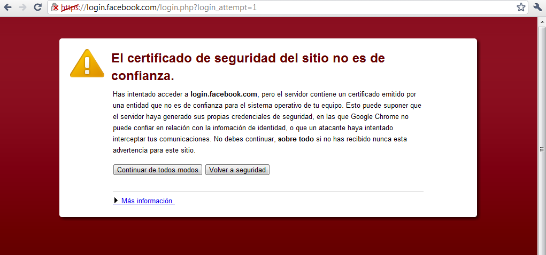The height and width of the screenshot is (255, 546).
Task: Open the Chrome wrench settings menu
Action: [537, 7]
